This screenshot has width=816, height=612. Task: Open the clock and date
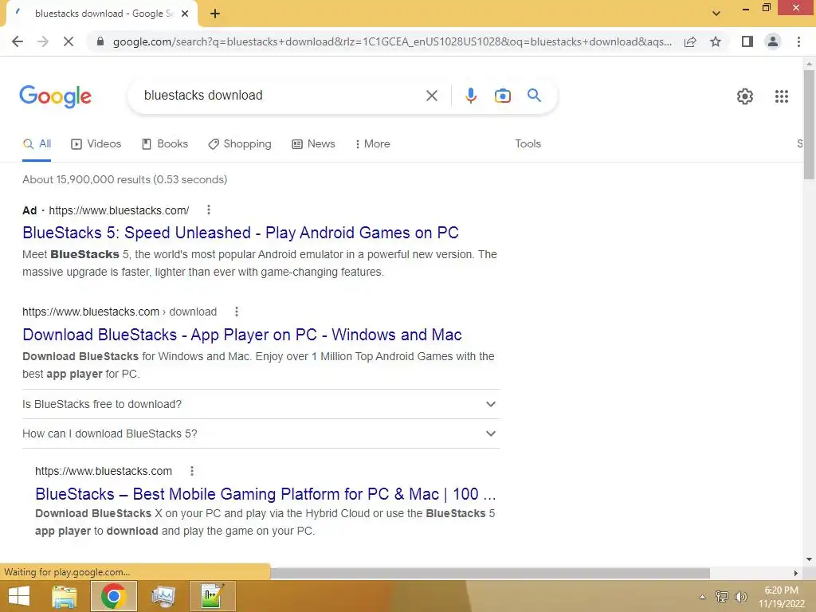pos(781,597)
